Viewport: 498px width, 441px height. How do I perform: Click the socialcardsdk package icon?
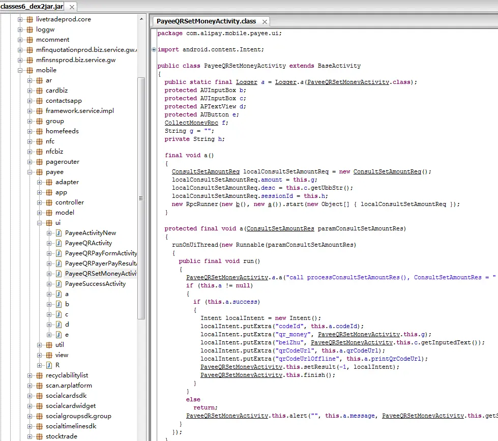[39, 396]
